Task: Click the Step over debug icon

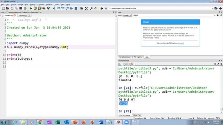Action: pos(59,8)
